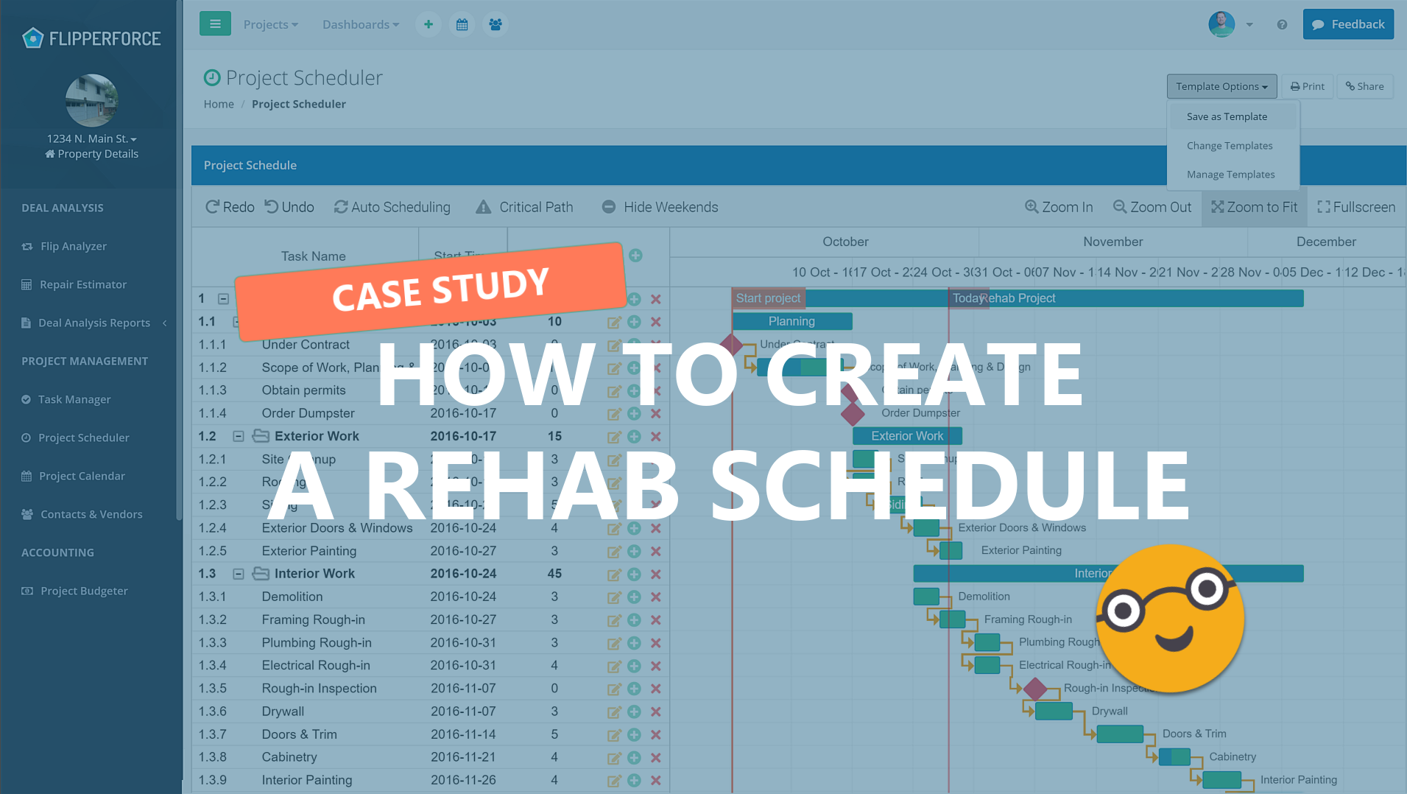Image resolution: width=1407 pixels, height=794 pixels.
Task: Toggle Critical Path display
Action: 524,207
